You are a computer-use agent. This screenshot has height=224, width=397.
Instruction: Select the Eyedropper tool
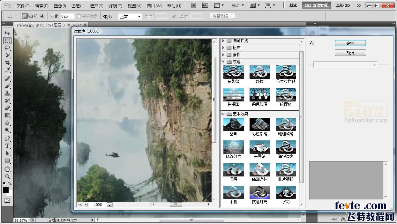click(7, 70)
